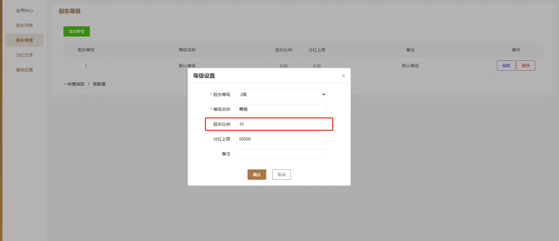
Task: Click the 等级名称 column header
Action: click(187, 50)
